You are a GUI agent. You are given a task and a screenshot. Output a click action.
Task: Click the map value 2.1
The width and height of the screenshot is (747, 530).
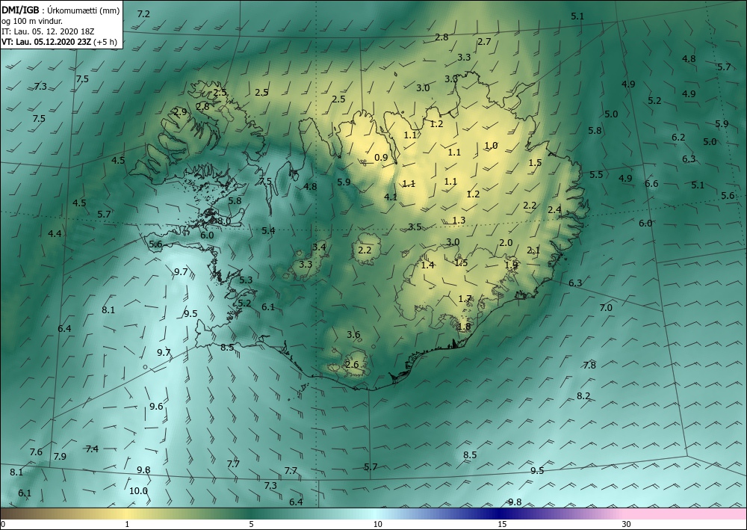coord(533,250)
